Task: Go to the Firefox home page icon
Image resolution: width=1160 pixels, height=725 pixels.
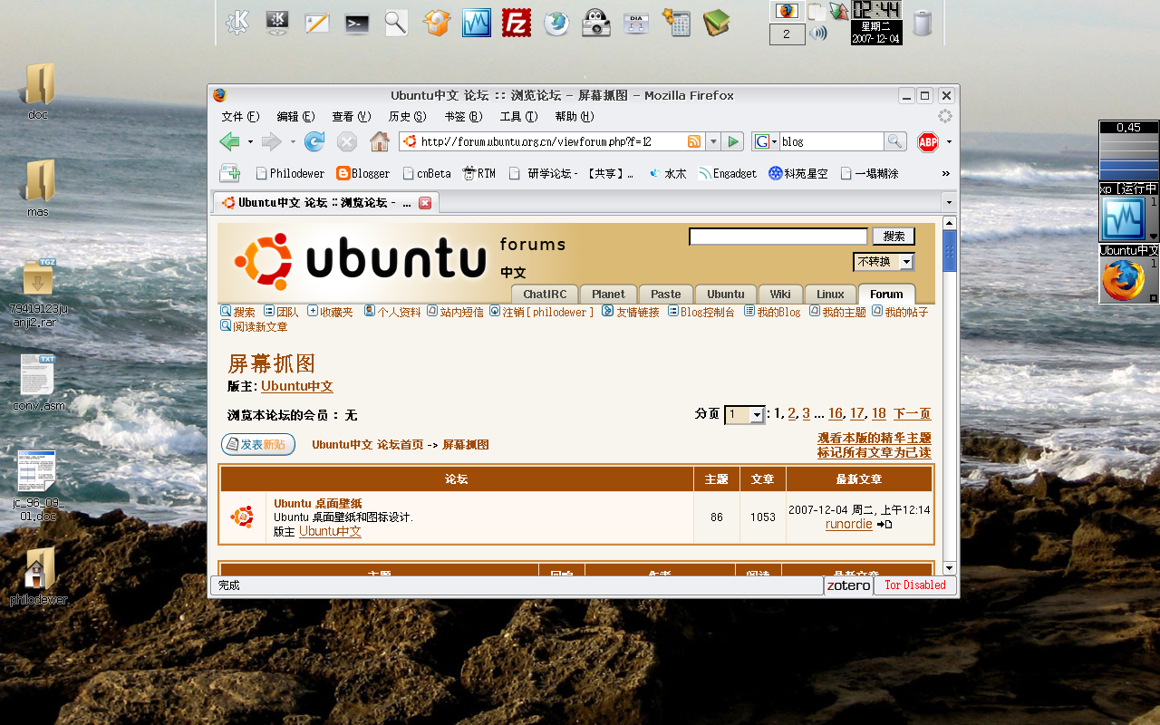Action: coord(380,141)
